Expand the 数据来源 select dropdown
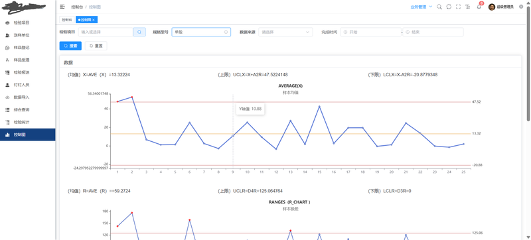The image size is (531, 240). [285, 32]
